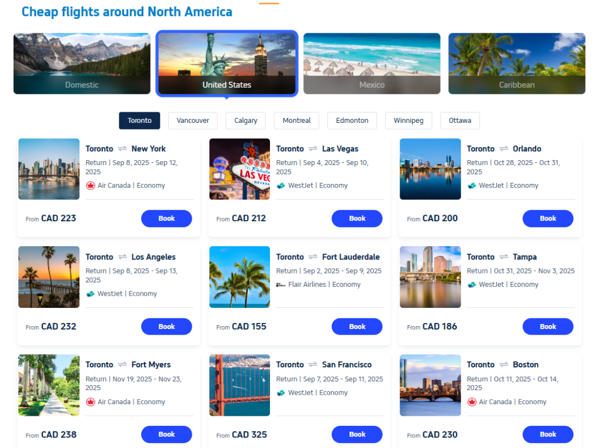Click the Air Canada logo on the Boston card
The height and width of the screenshot is (448, 600).
472,402
